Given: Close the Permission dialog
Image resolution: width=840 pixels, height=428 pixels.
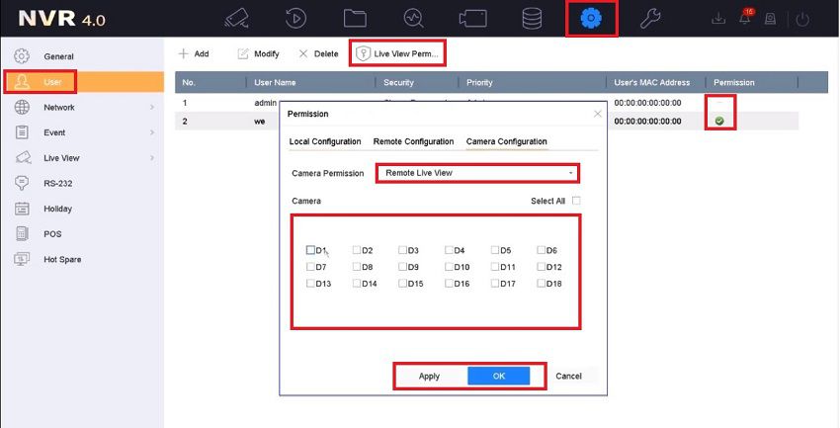Looking at the screenshot, I should click(x=597, y=114).
